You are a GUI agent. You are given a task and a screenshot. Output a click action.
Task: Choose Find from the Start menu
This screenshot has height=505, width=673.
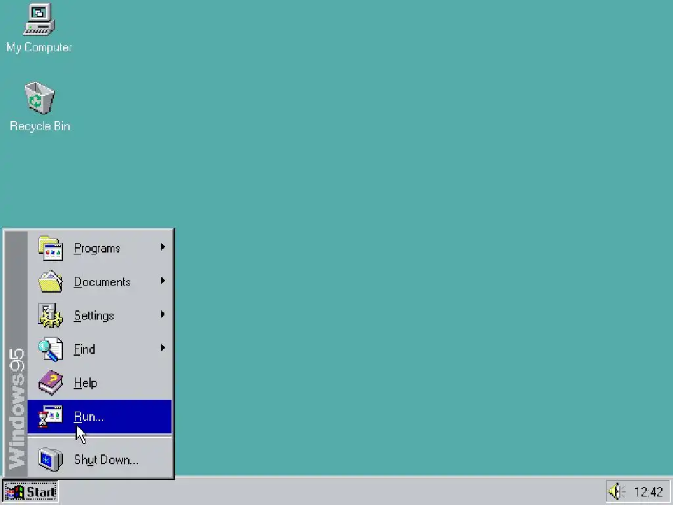coord(100,349)
